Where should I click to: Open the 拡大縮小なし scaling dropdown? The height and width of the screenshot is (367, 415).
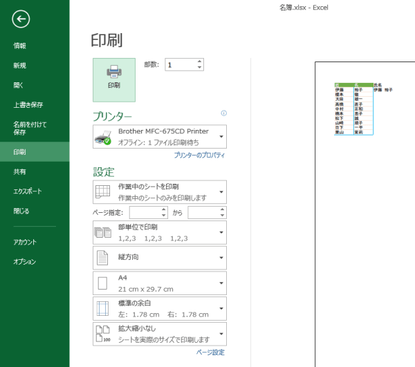pyautogui.click(x=160, y=334)
